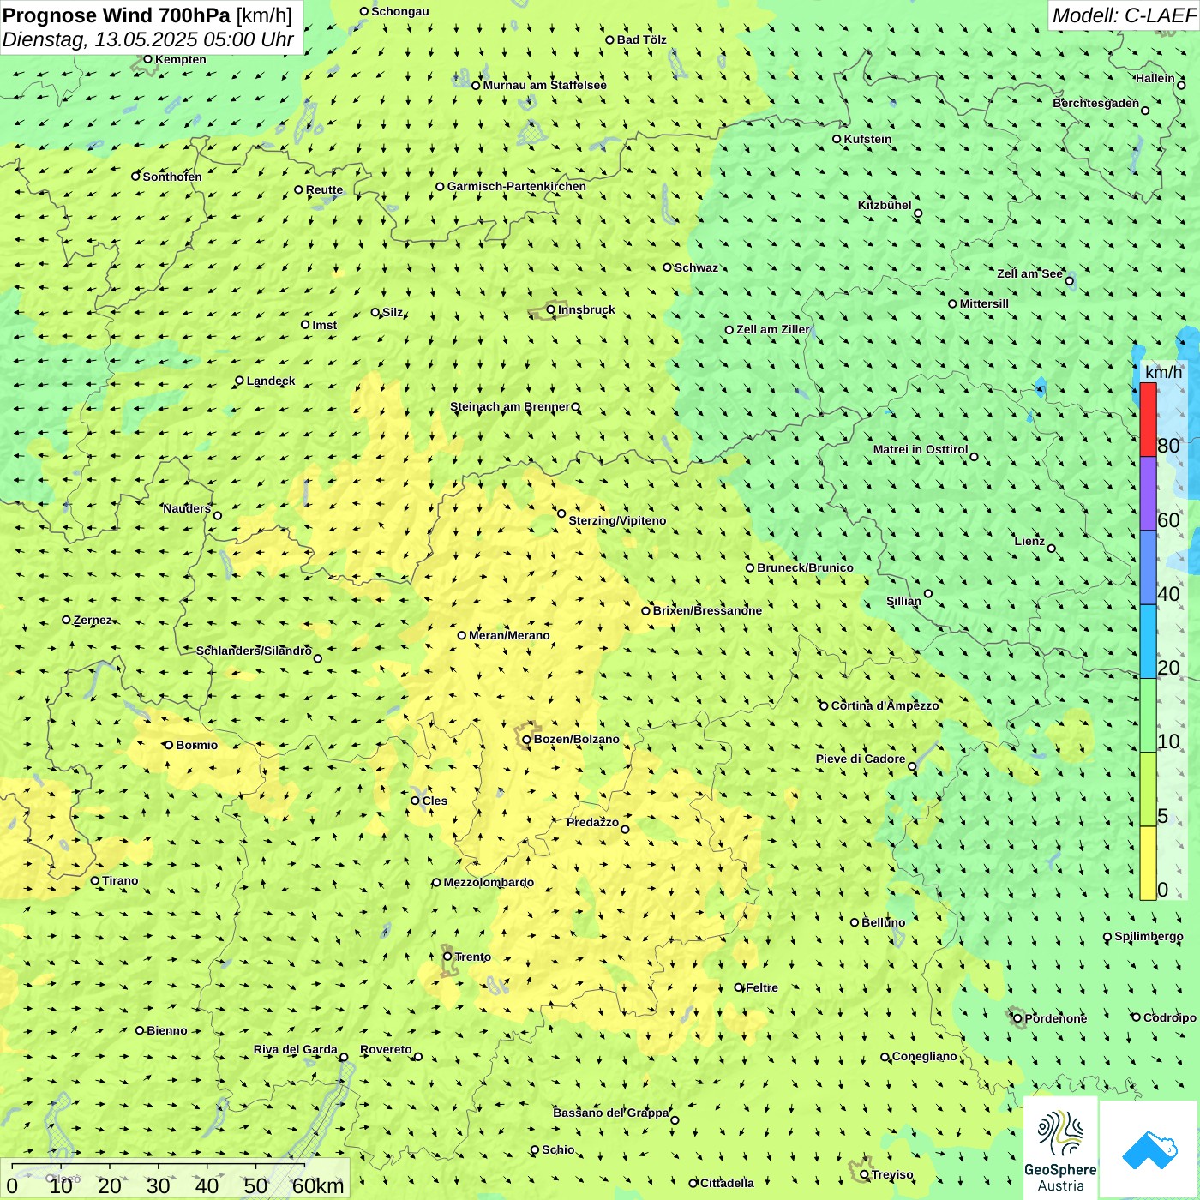Click the 'Prognose Wind 700hPa' title
Image resolution: width=1200 pixels, height=1200 pixels.
pyautogui.click(x=117, y=15)
